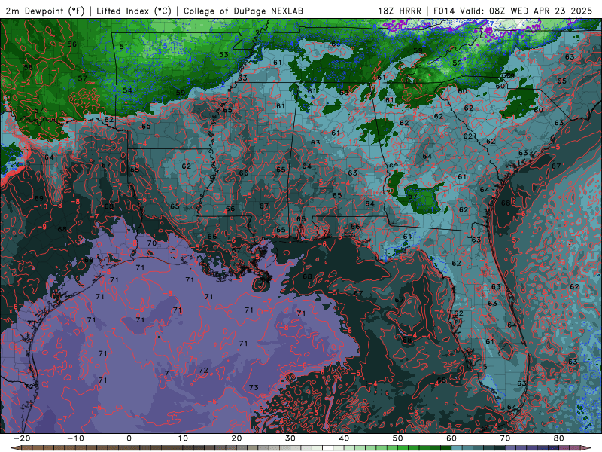Click the red lifted index value -9

point(42,227)
